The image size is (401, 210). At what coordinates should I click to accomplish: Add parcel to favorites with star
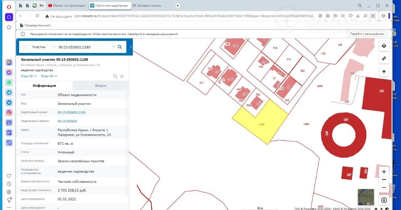122,76
